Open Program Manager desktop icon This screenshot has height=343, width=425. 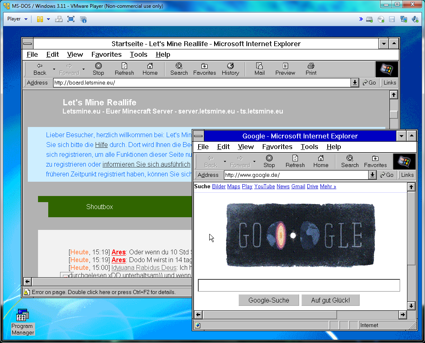[x=22, y=321]
